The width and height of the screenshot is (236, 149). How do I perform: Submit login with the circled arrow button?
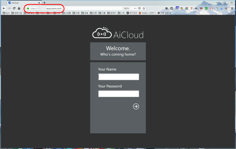pyautogui.click(x=136, y=106)
